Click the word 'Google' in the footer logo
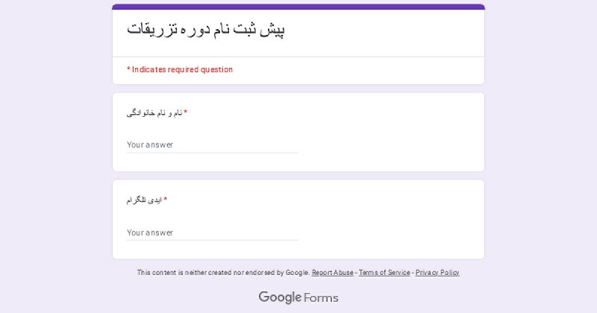 (281, 297)
